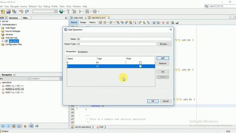Click the Find Next Occurrence icon

pos(126,23)
